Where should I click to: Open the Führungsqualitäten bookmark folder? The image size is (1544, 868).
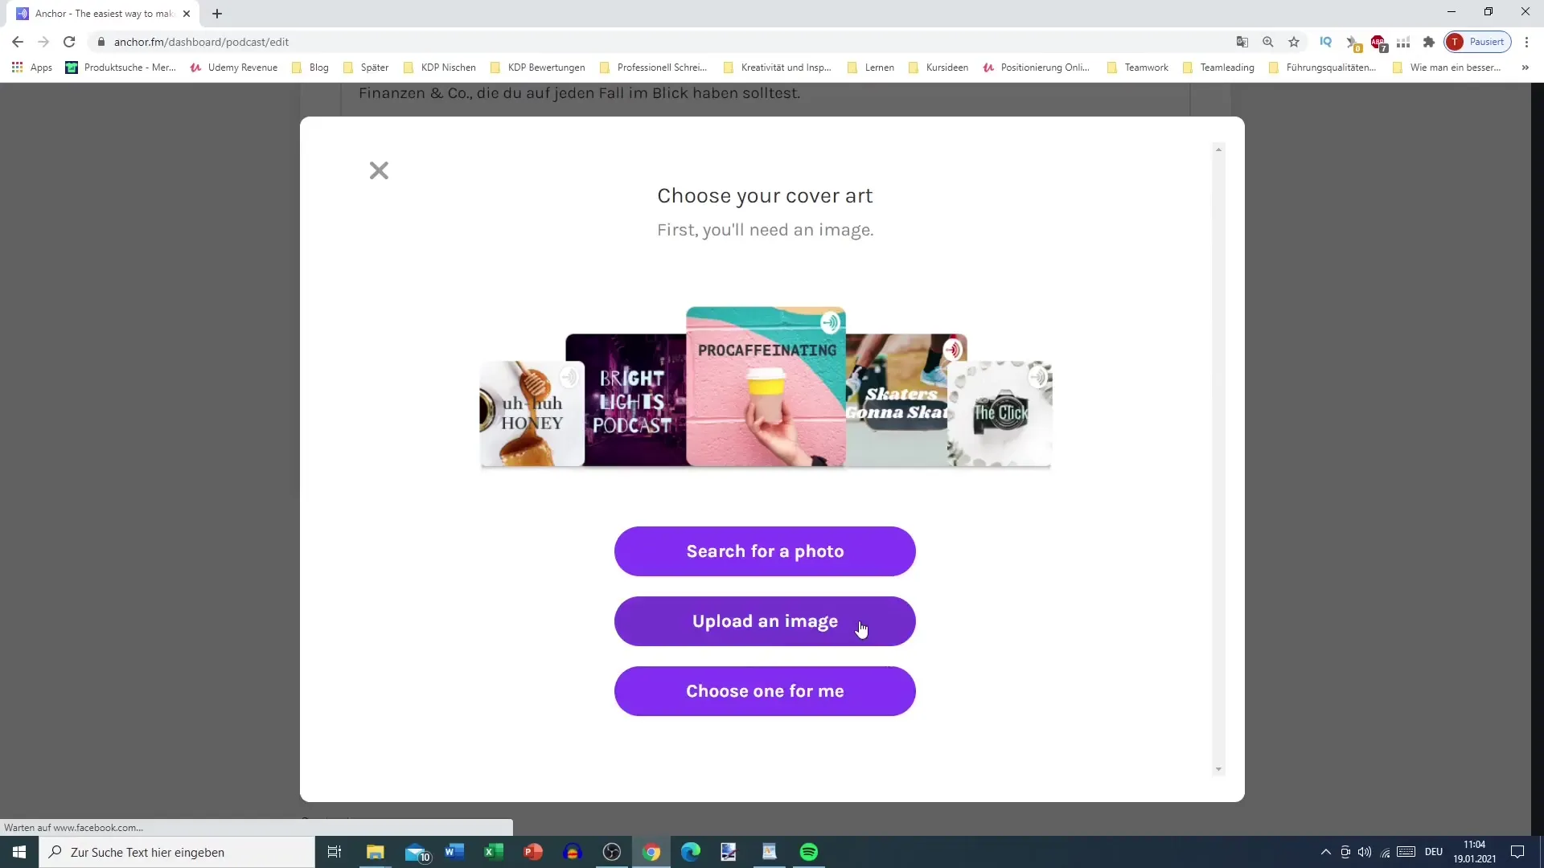click(1323, 68)
